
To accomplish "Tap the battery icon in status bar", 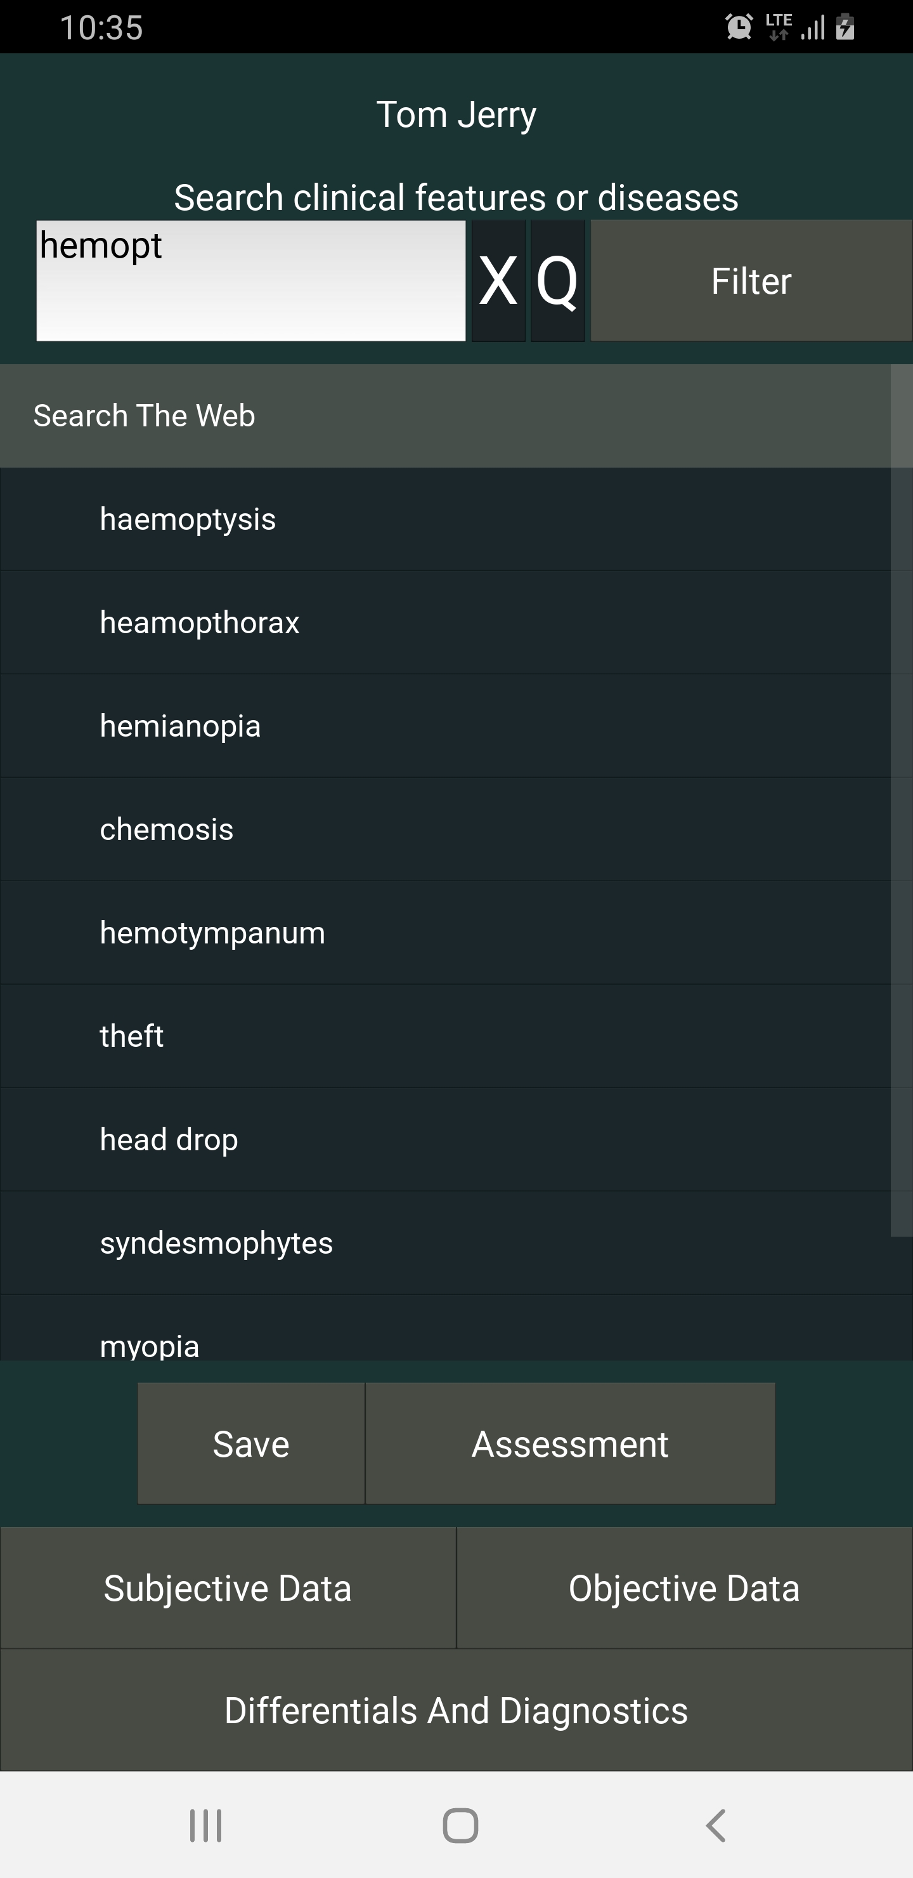I will (x=845, y=28).
